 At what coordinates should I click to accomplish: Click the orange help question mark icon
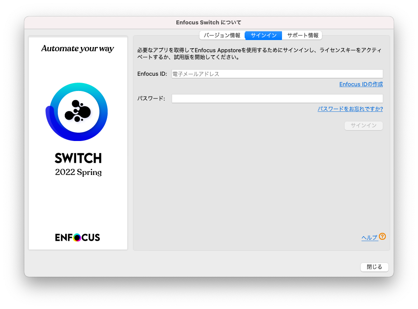[x=382, y=236]
